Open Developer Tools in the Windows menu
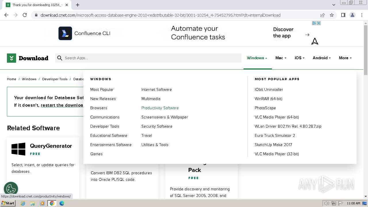This screenshot has width=368, height=207. click(105, 126)
